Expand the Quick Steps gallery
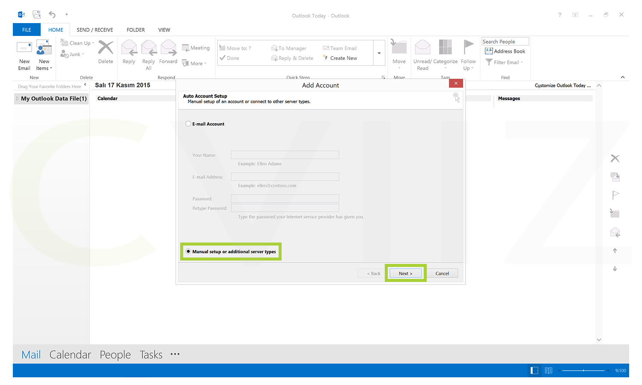642x385 pixels. tap(379, 53)
